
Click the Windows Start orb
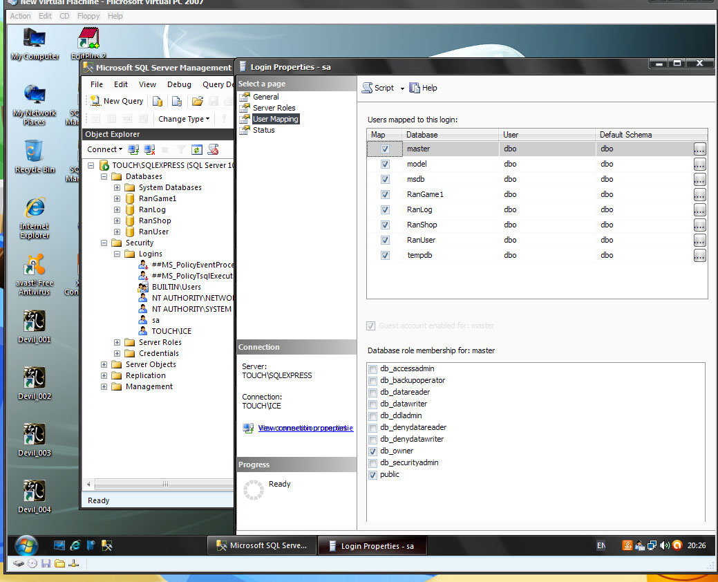(26, 545)
